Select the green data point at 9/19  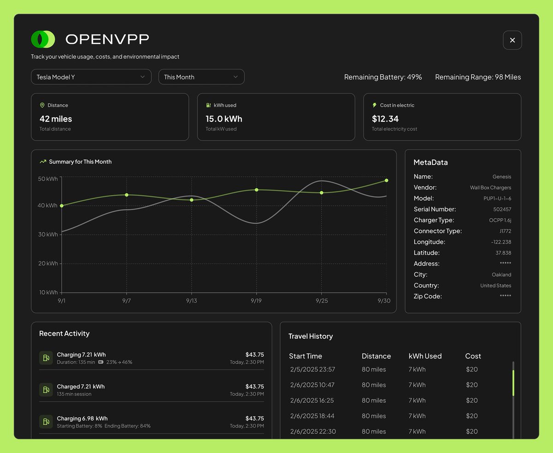click(x=257, y=190)
